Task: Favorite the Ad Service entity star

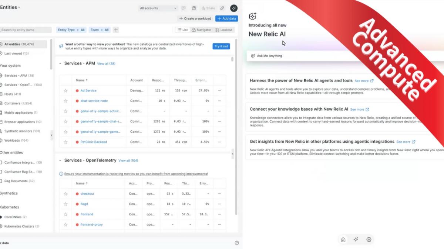Action: 65,90
